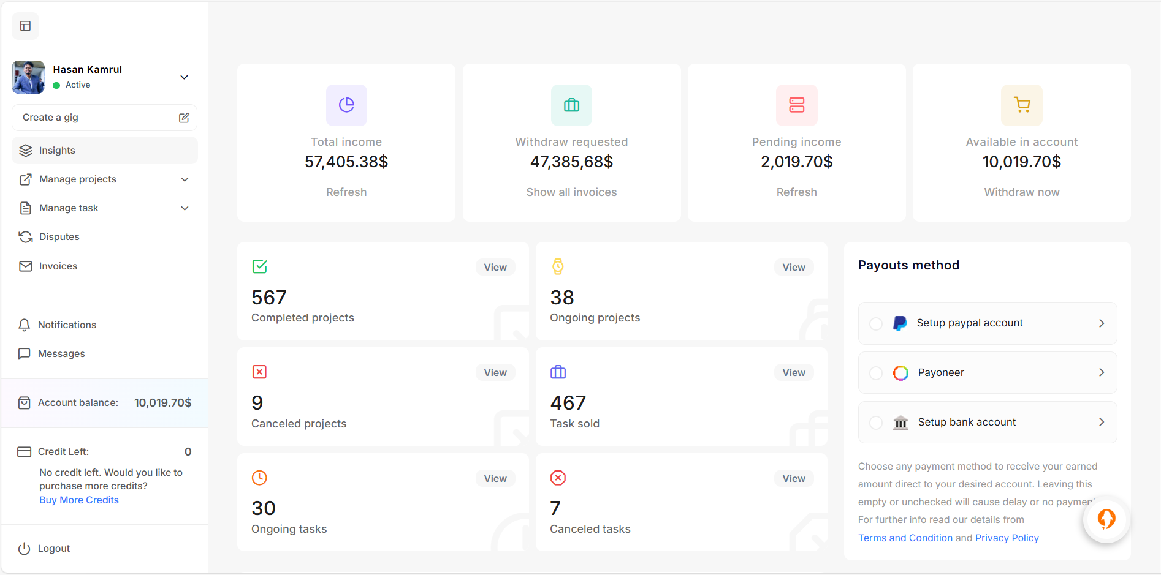Select the Setup bank account radio button
Screen dimensions: 1161x575
876,423
